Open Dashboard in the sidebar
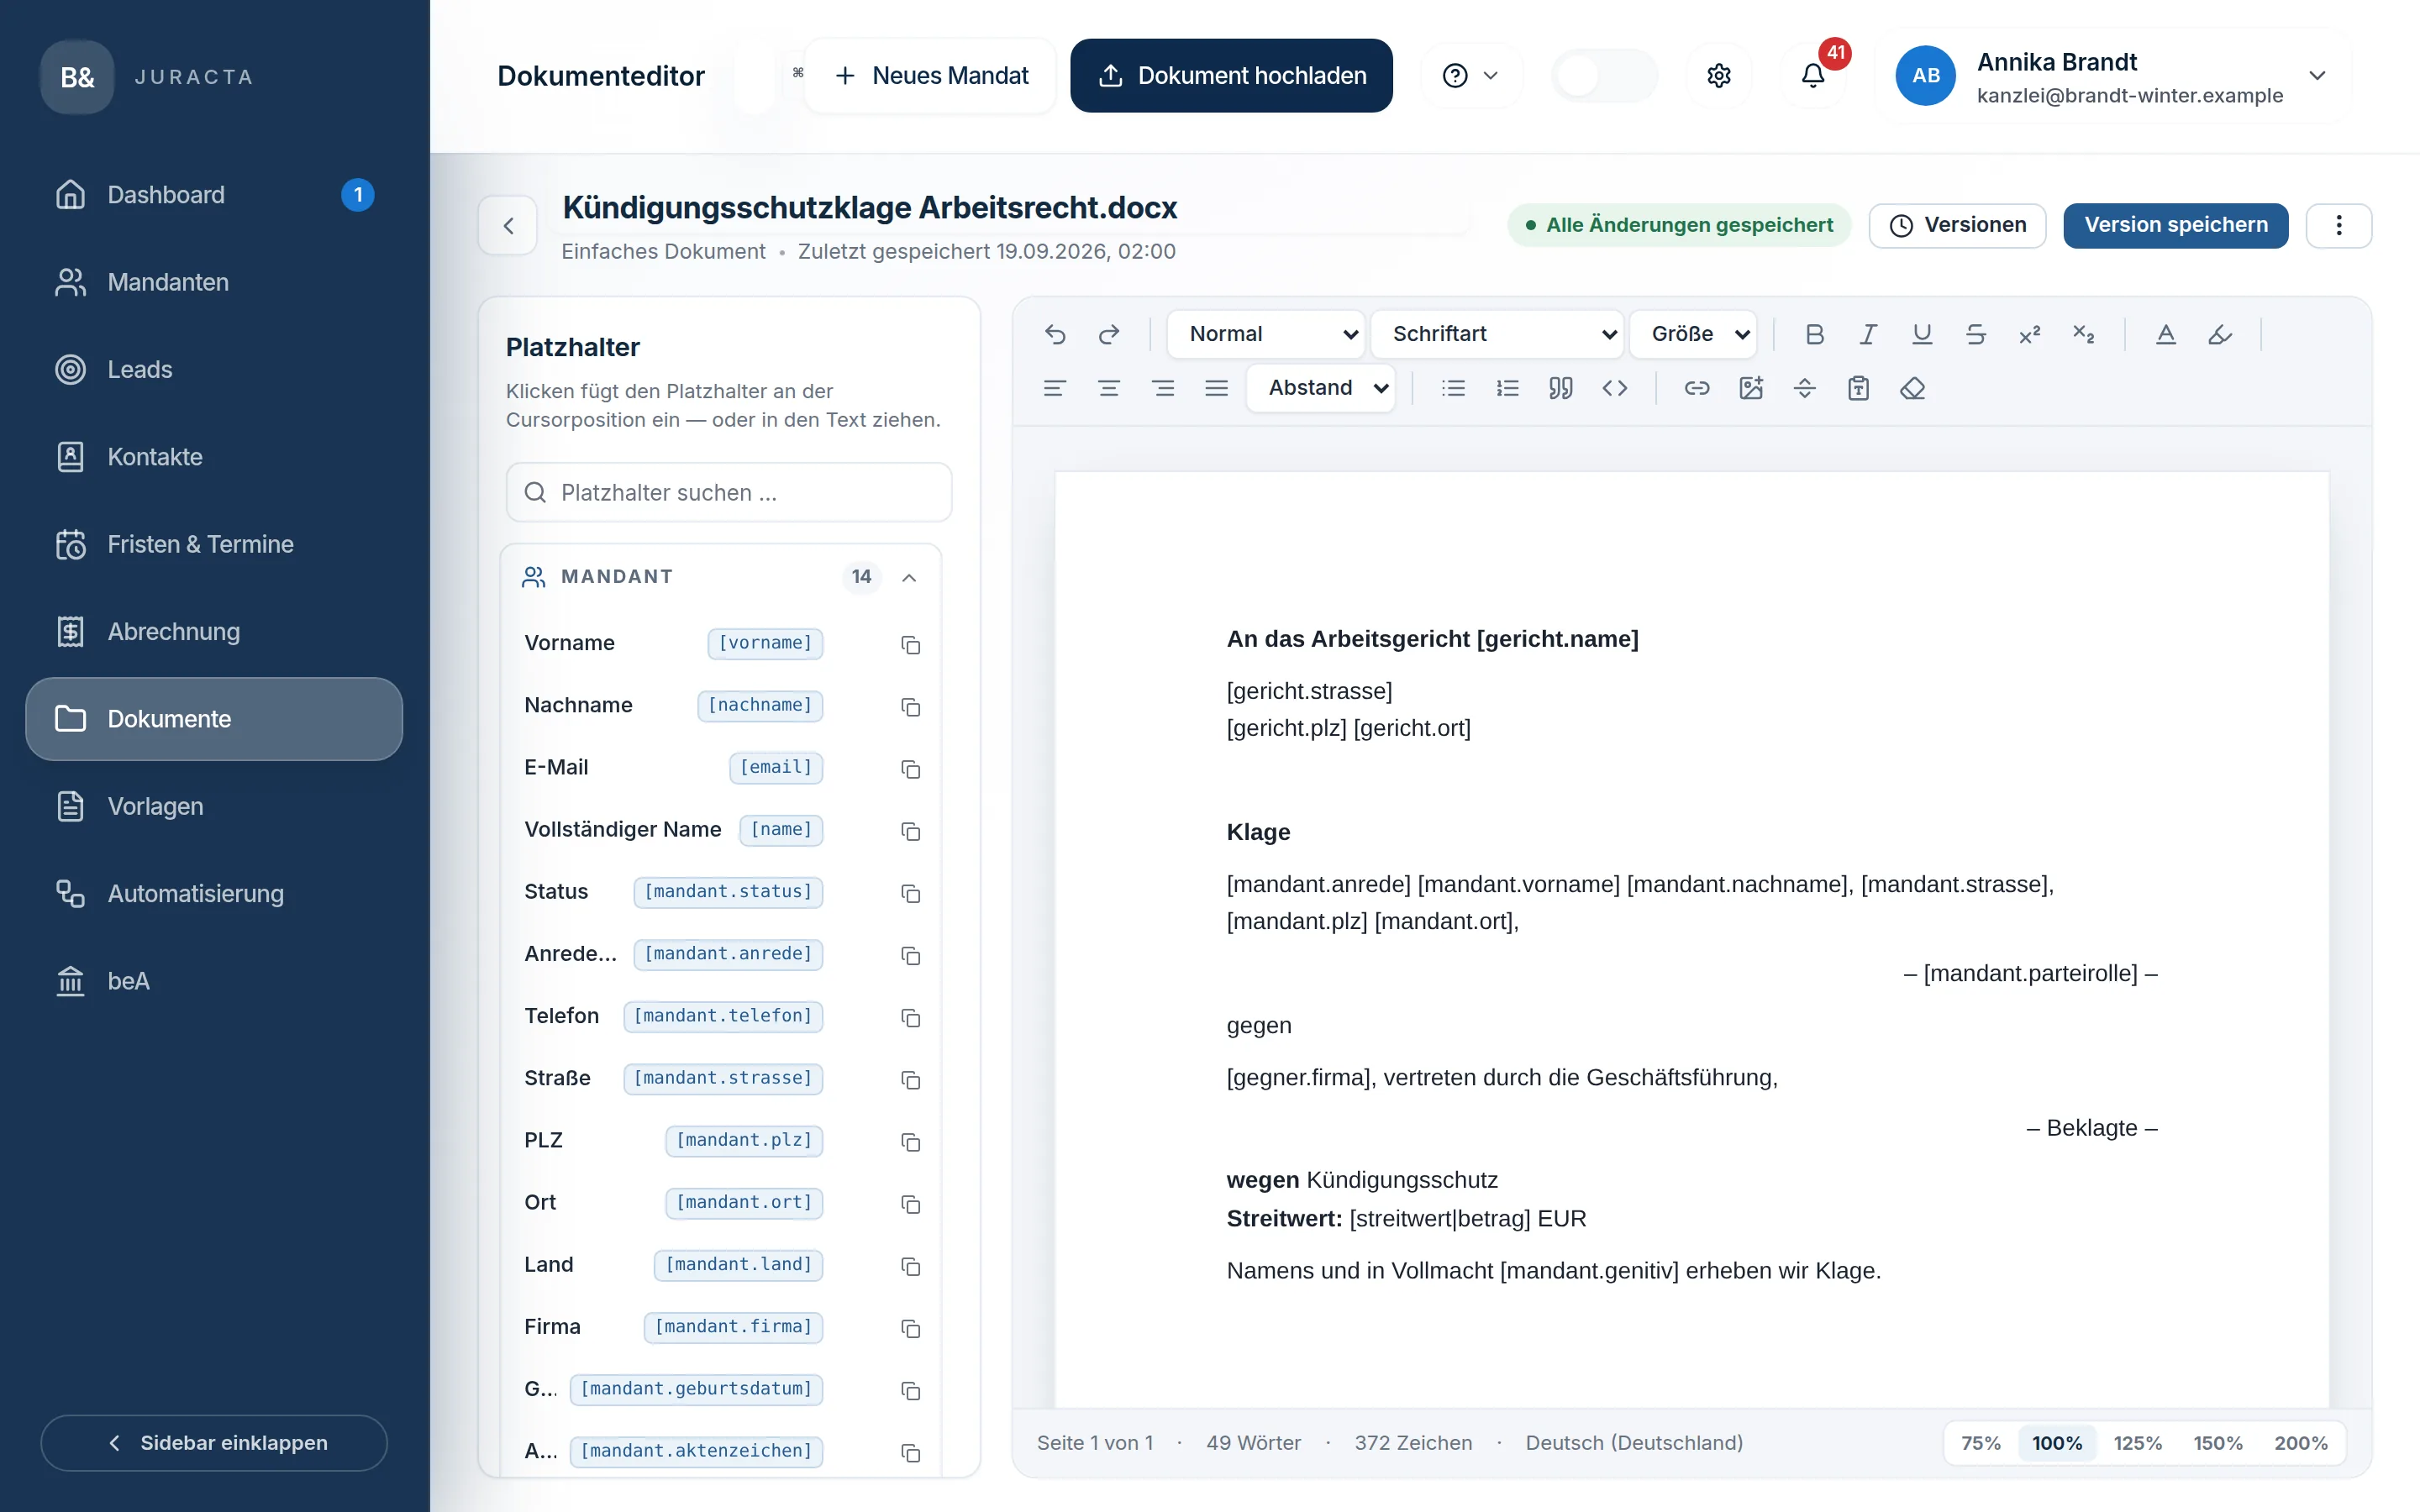 pos(214,195)
